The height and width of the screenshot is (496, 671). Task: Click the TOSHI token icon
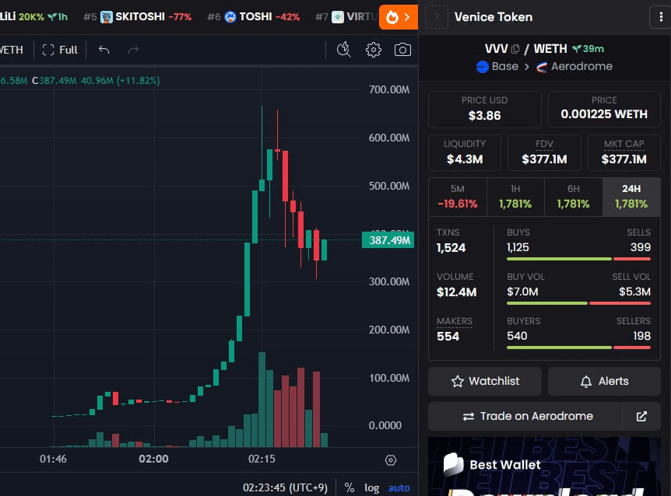pos(230,17)
